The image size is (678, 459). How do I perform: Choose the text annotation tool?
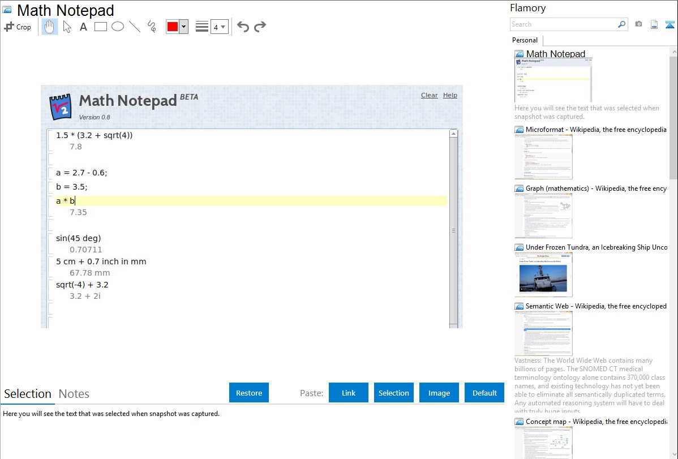click(83, 27)
